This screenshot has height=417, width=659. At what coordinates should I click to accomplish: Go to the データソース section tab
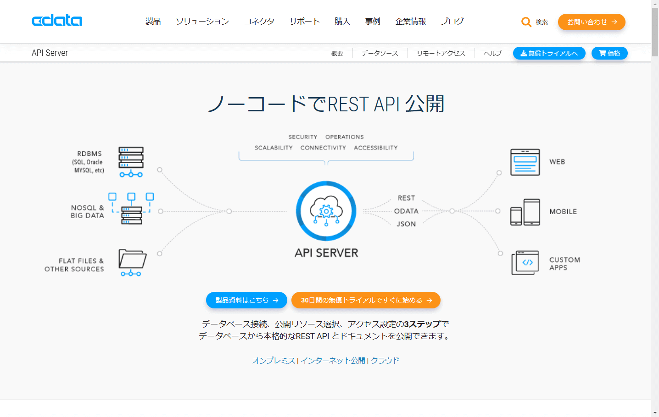coord(380,53)
